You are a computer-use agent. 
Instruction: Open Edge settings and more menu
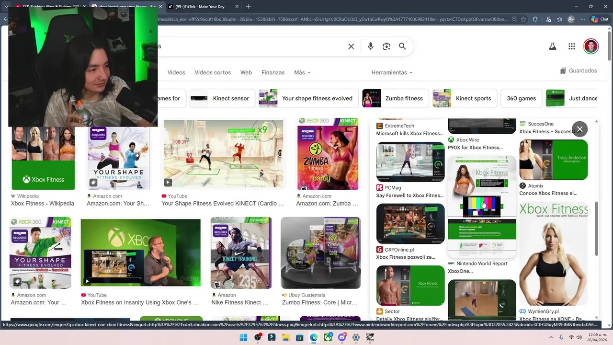582,19
